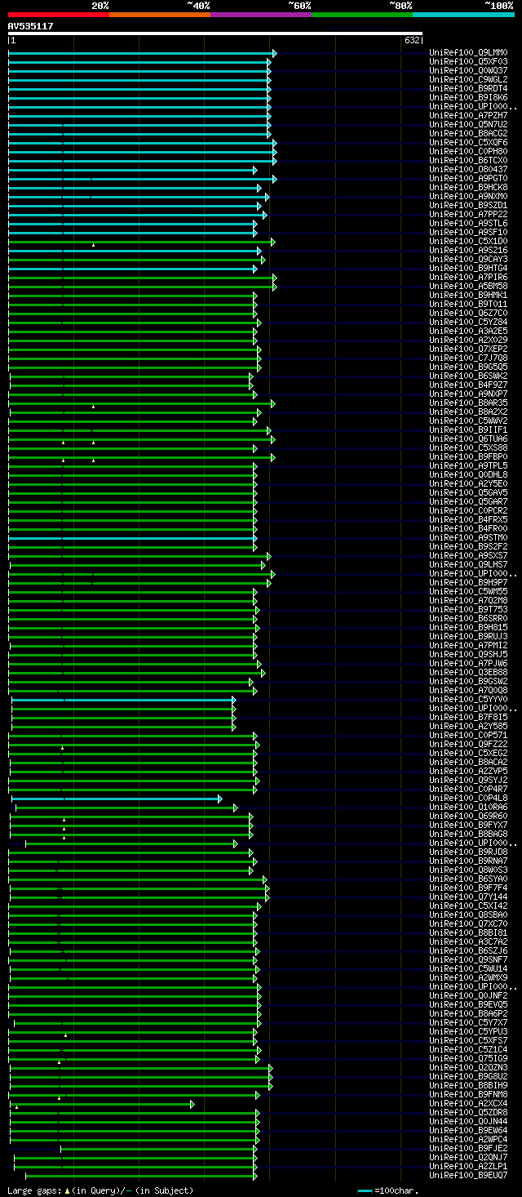Viewport: 522px width, 1197px height.
Task: Select hit label UniRef100_Q9LHS7
Action: (468, 565)
